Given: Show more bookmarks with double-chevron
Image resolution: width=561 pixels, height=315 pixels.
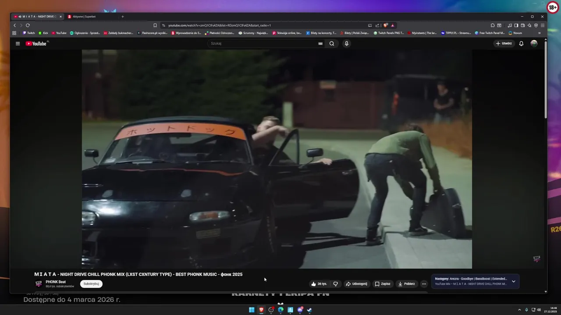Looking at the screenshot, I should [539, 33].
